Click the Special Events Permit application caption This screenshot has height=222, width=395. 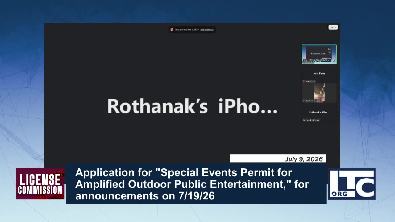[x=192, y=184]
